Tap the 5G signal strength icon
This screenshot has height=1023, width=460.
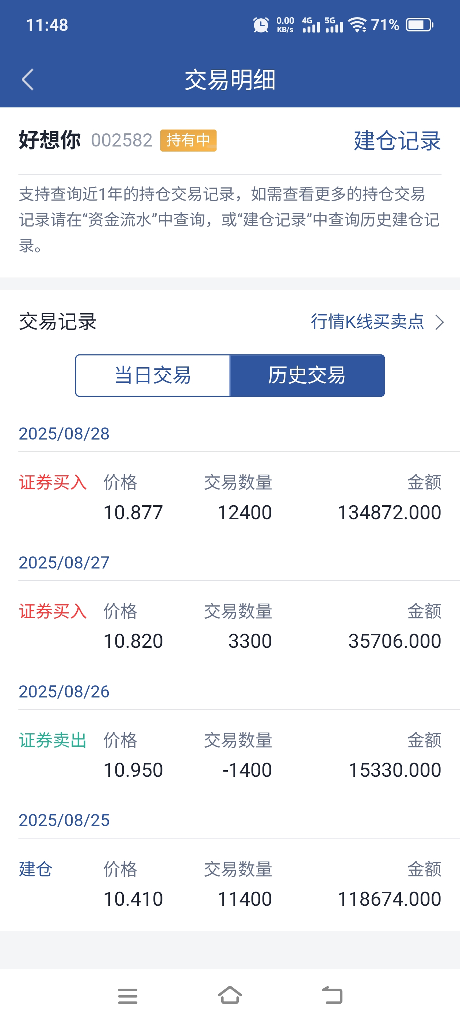334,25
